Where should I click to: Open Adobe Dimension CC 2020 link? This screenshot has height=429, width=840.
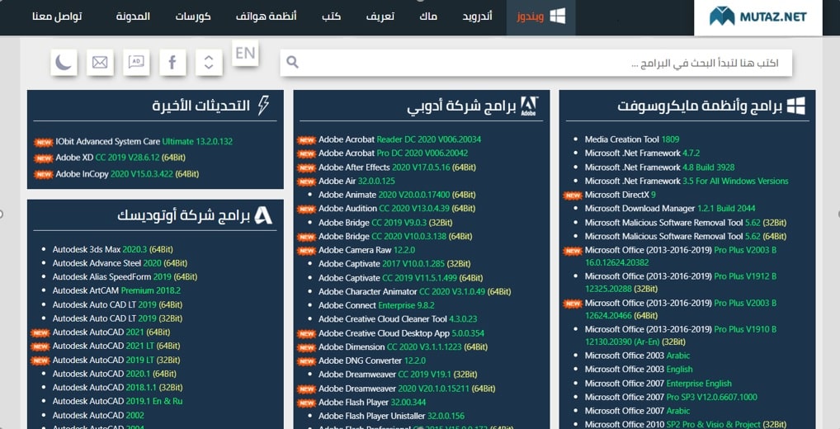coord(403,346)
